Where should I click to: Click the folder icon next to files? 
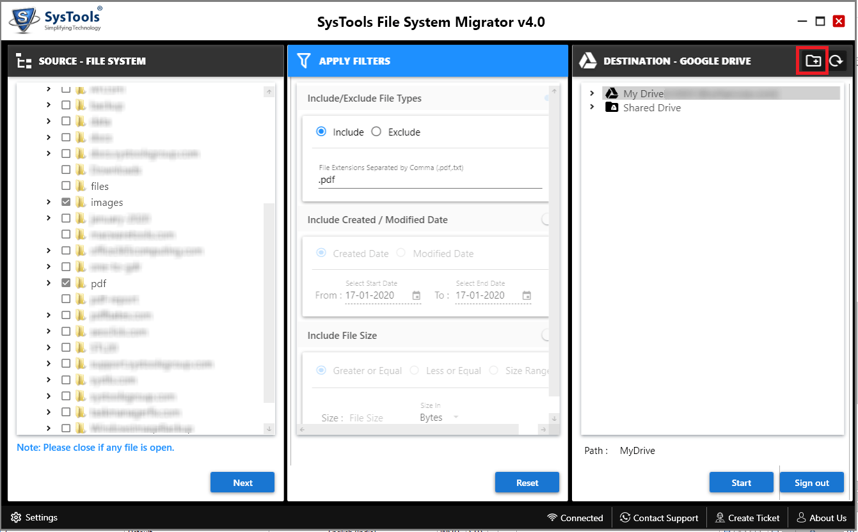81,186
